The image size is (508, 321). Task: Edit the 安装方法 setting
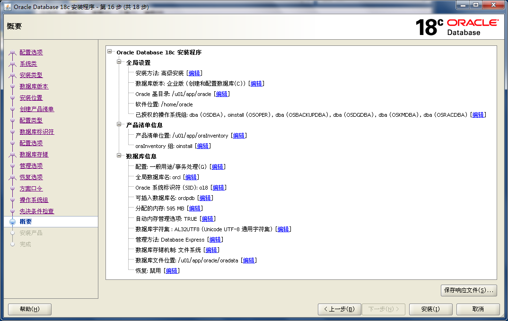194,73
